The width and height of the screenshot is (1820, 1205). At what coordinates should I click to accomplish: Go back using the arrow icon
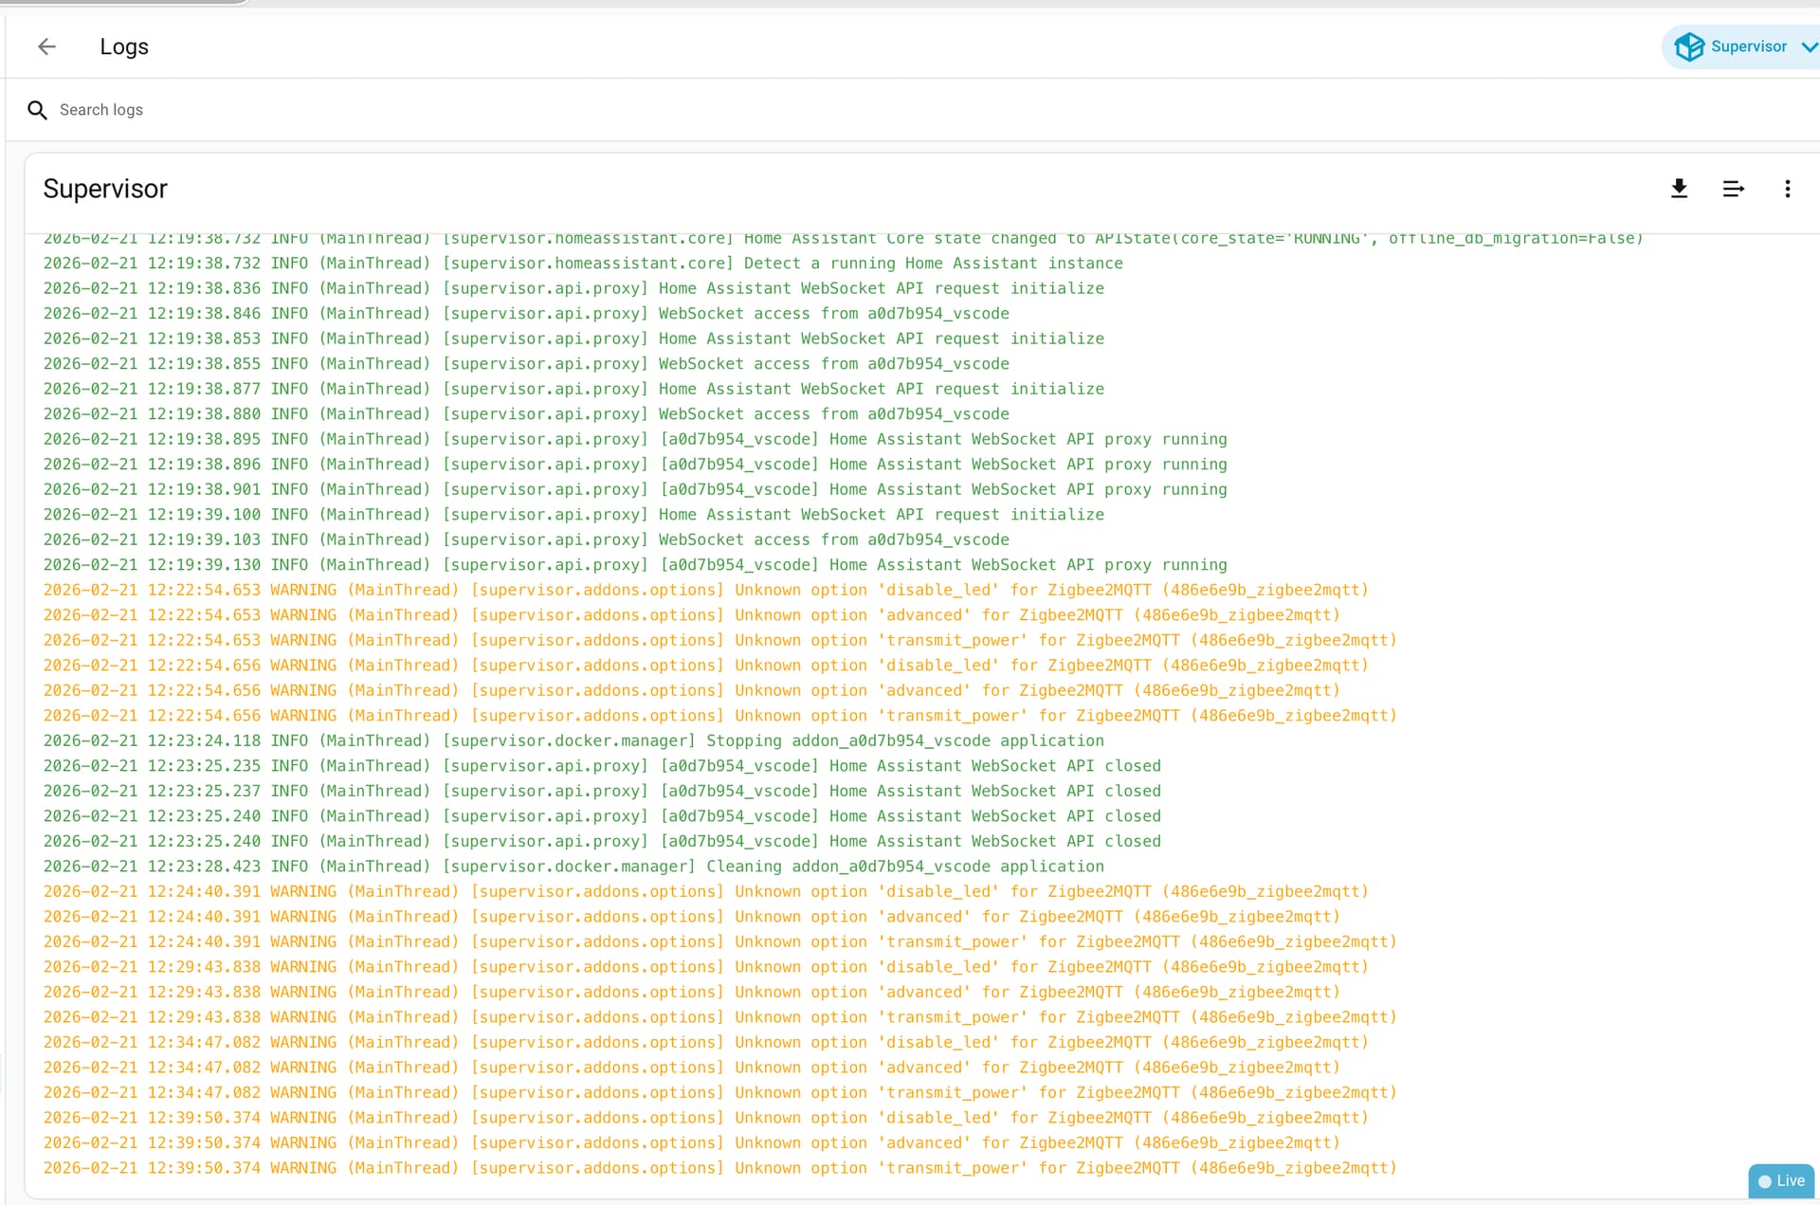coord(46,46)
